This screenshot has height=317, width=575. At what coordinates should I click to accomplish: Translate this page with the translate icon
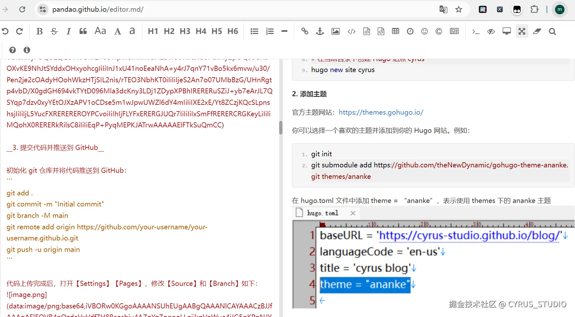pyautogui.click(x=443, y=9)
